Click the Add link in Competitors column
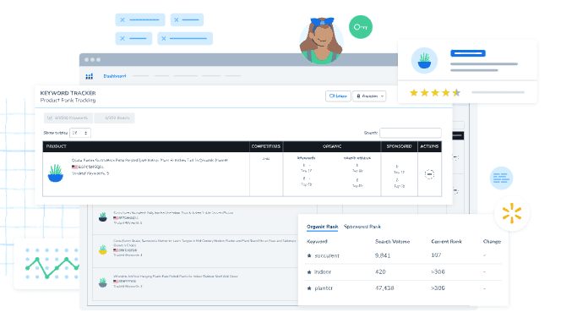This screenshot has width=588, height=318. [266, 159]
